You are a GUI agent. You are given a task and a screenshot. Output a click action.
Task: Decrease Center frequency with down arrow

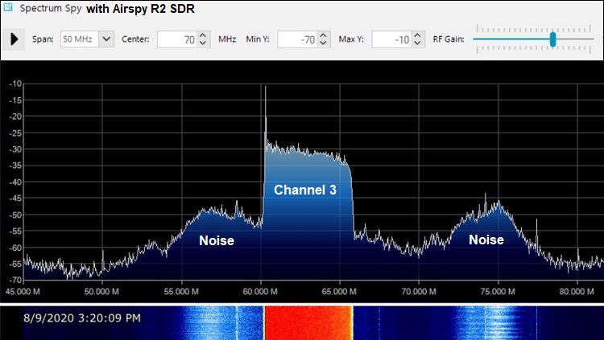(208, 43)
